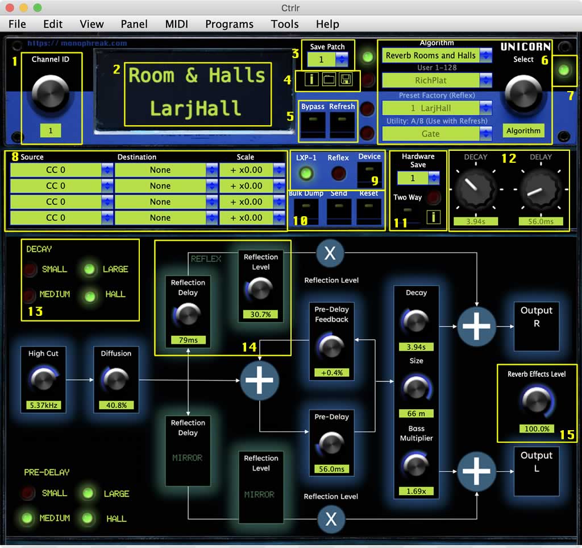Open the Algorithm dropdown Reverb Rooms and Halls
The height and width of the screenshot is (548, 582).
click(436, 56)
